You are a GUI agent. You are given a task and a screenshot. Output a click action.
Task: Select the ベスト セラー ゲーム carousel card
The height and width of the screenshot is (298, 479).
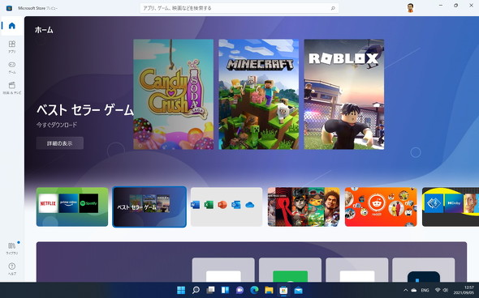(149, 206)
